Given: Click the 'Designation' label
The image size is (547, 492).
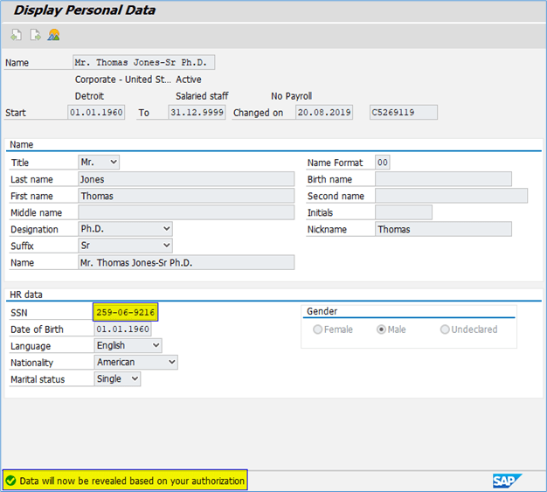Looking at the screenshot, I should [x=34, y=229].
